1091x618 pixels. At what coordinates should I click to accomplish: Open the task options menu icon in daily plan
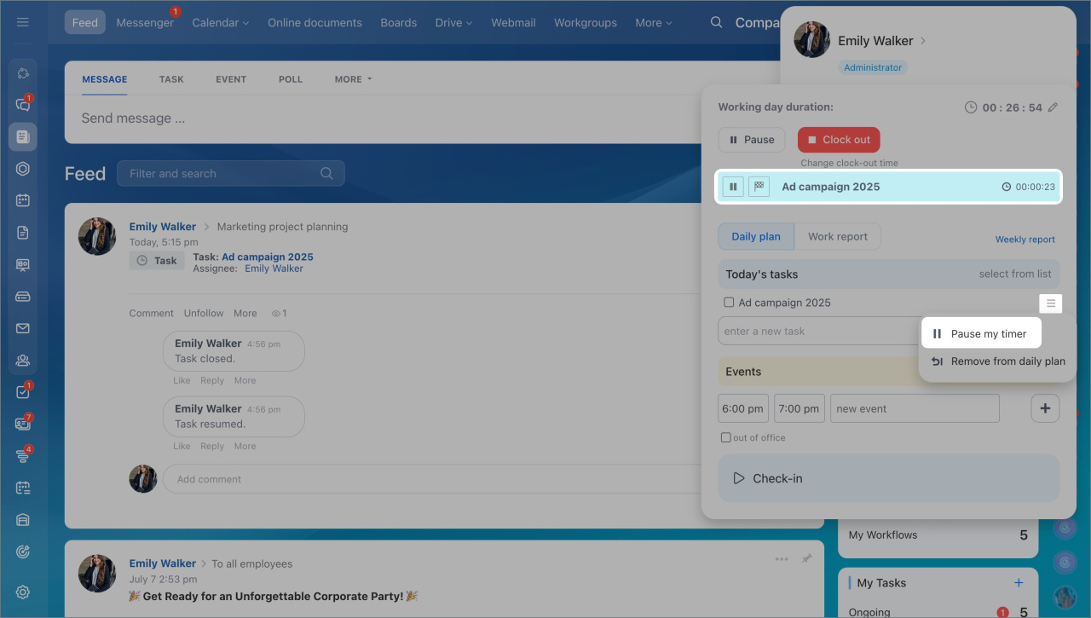(x=1051, y=303)
